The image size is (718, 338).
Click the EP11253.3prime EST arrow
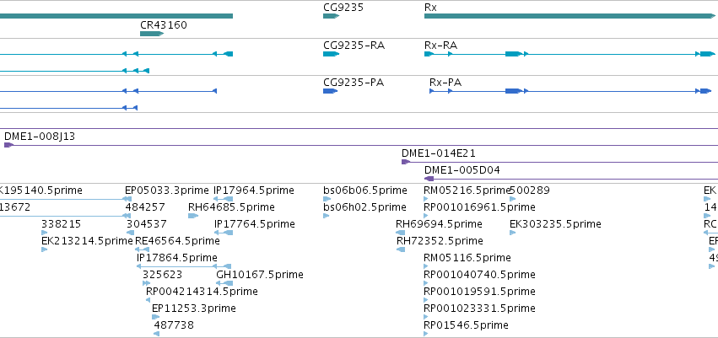[x=156, y=317]
